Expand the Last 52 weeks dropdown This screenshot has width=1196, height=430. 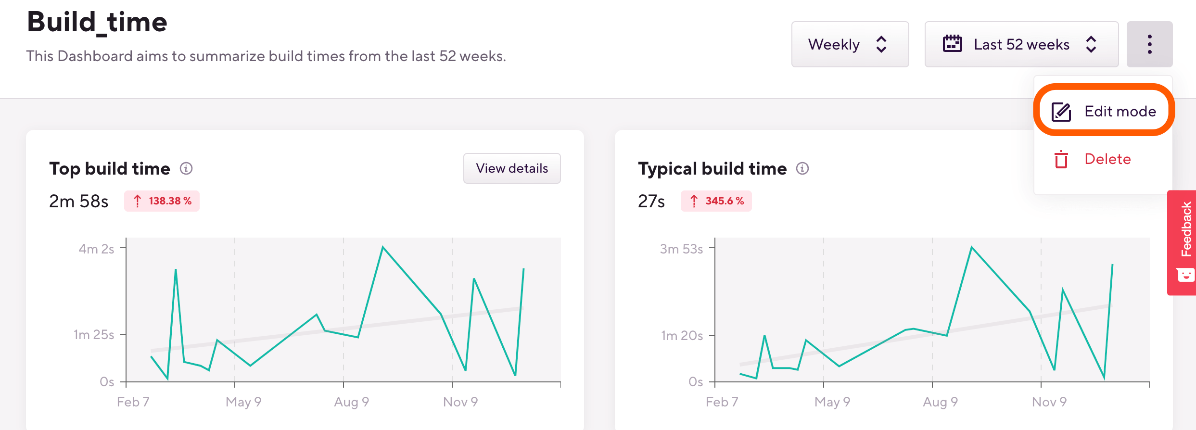point(1021,44)
